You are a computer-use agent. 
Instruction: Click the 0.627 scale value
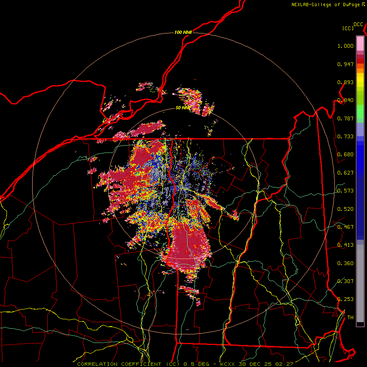345,173
